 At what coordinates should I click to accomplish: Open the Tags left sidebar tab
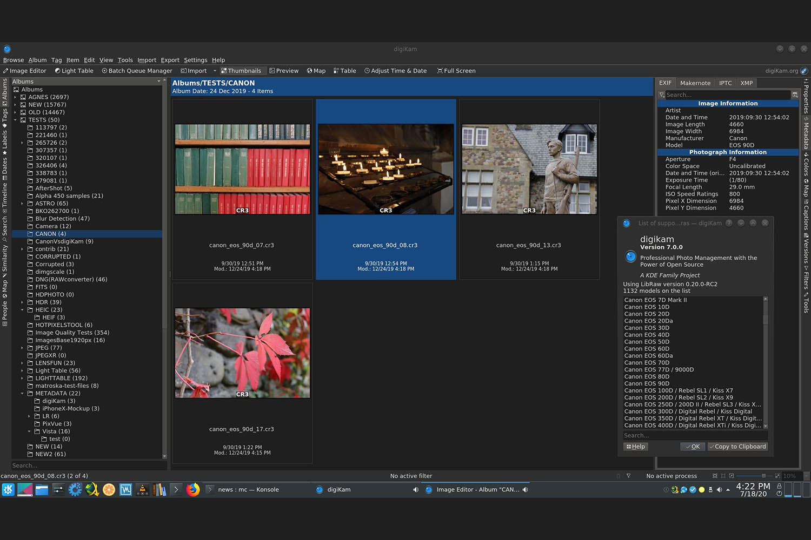[x=5, y=117]
